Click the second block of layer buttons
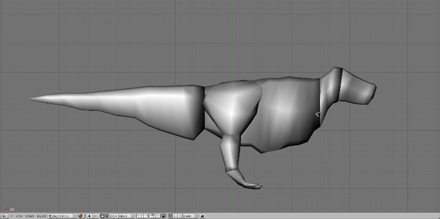 155,216
